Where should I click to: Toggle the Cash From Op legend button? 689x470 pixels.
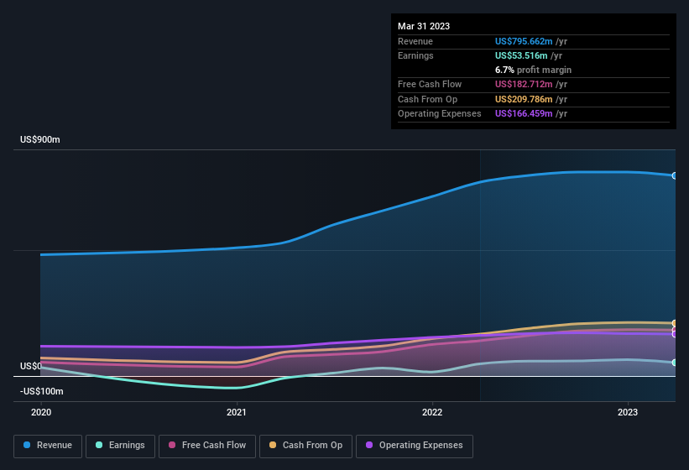click(305, 446)
